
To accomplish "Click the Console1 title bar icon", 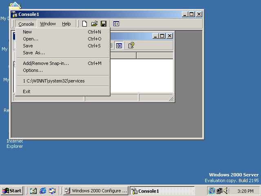I will (x=14, y=14).
